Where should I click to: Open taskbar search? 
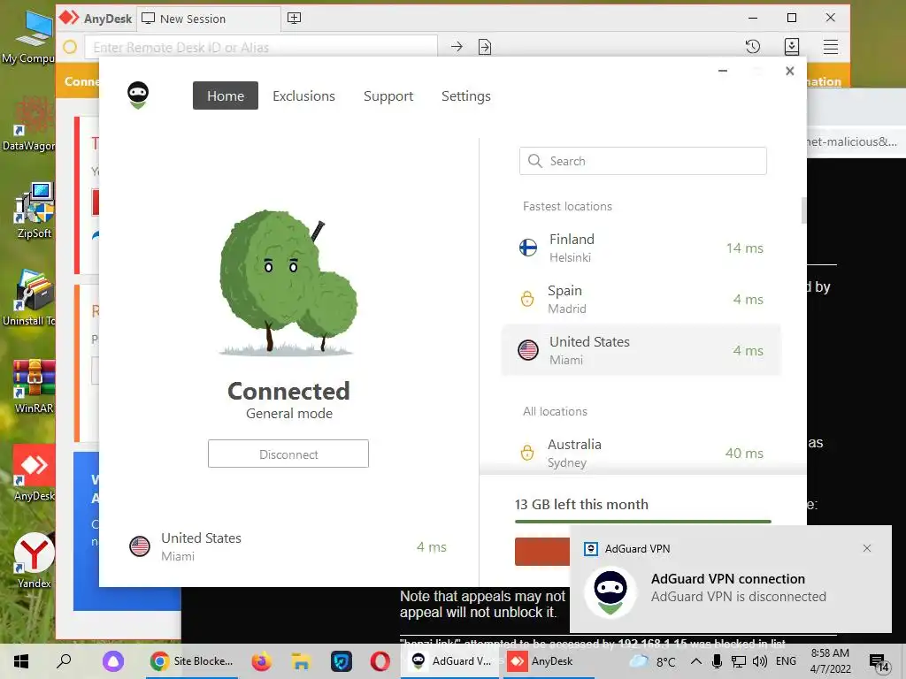pos(64,661)
